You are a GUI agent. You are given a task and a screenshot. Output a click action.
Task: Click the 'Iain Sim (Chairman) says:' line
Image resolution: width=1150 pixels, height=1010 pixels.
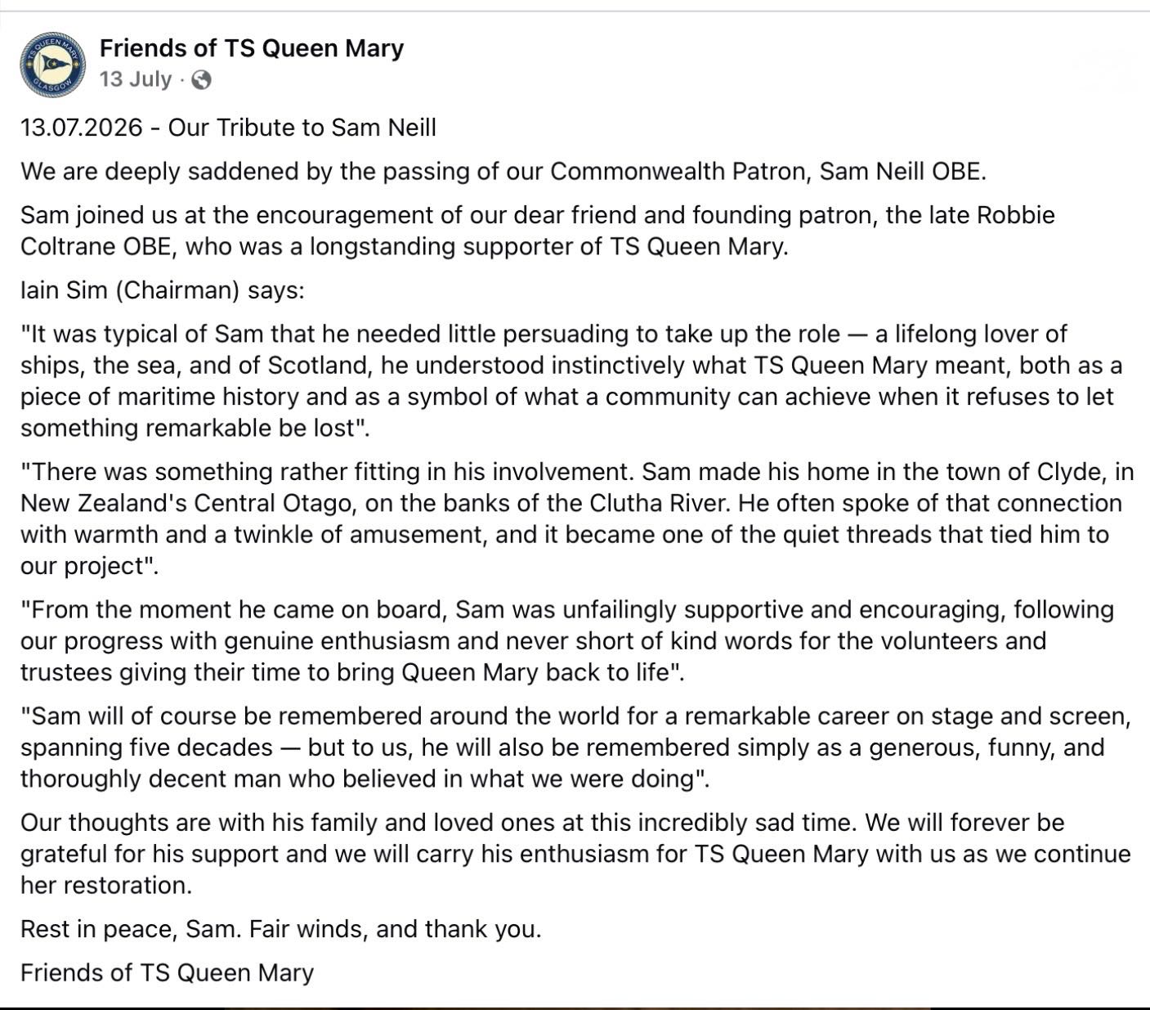(x=162, y=290)
